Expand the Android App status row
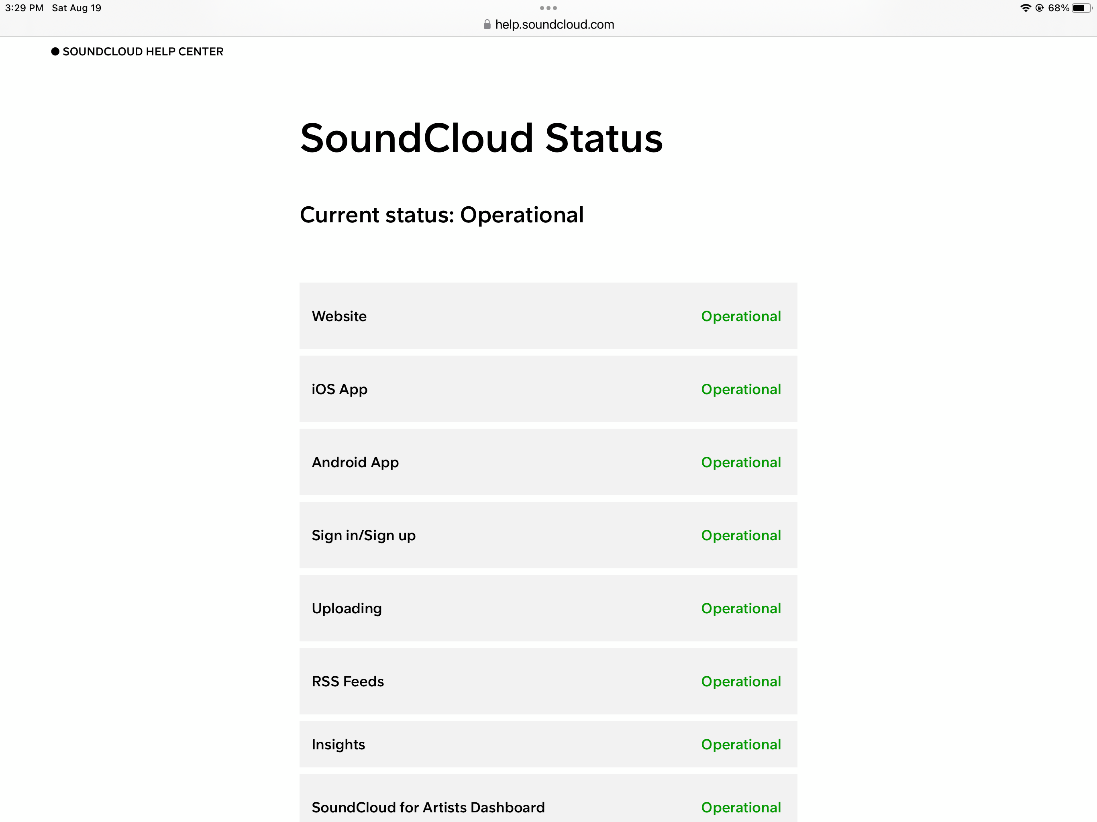The width and height of the screenshot is (1097, 822). (x=549, y=462)
